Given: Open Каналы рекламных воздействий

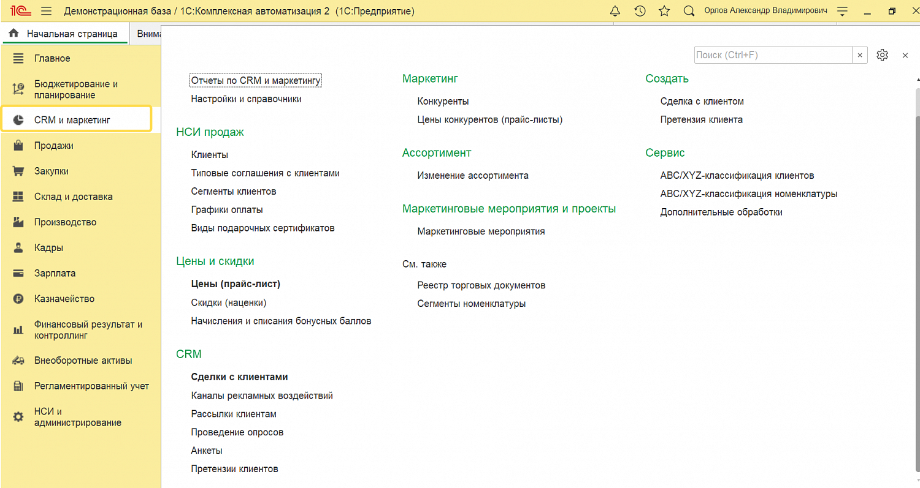Looking at the screenshot, I should click(262, 396).
